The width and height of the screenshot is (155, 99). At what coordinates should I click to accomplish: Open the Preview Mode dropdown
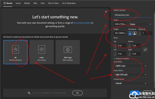pos(131,84)
